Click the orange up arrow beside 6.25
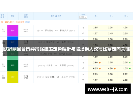Image resolution: width=133 pixels, height=96 pixels. tap(100, 68)
